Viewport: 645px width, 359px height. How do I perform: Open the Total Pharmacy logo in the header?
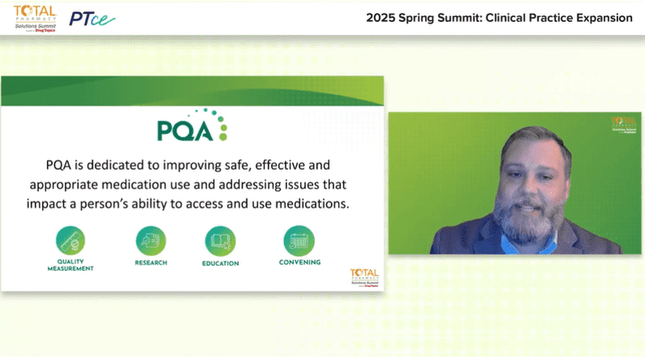35,13
